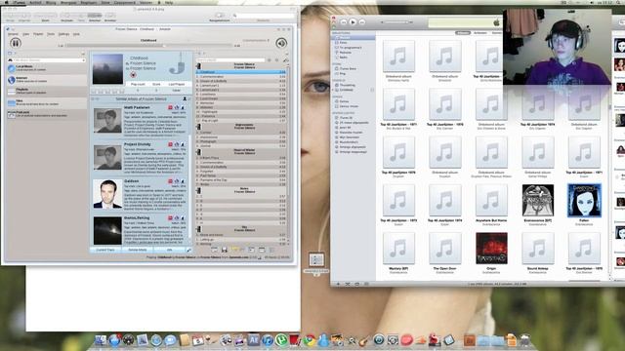The height and width of the screenshot is (351, 625).
Task: Click the iTunes Play button
Action: (353, 21)
